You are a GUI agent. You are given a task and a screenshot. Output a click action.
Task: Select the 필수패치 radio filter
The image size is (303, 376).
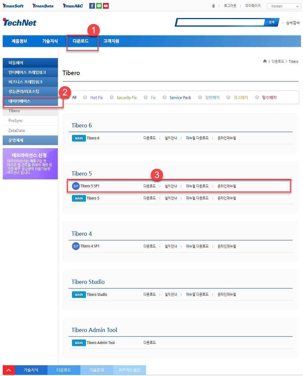click(x=257, y=97)
